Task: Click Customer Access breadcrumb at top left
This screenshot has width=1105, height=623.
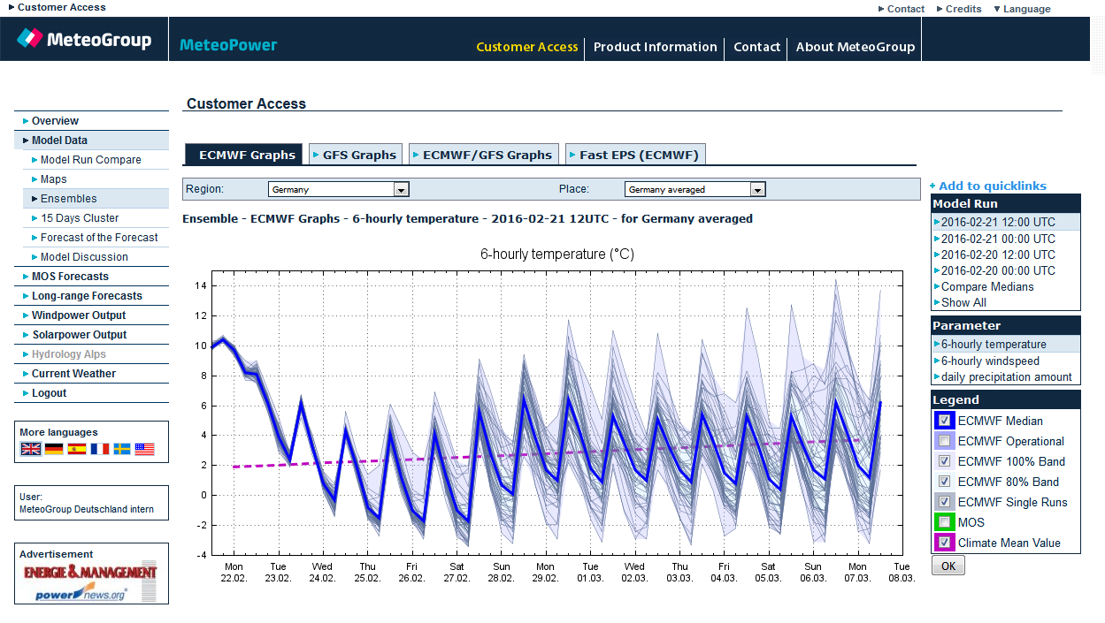Action: tap(58, 7)
